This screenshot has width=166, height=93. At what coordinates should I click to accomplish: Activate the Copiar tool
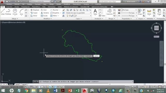34,13
